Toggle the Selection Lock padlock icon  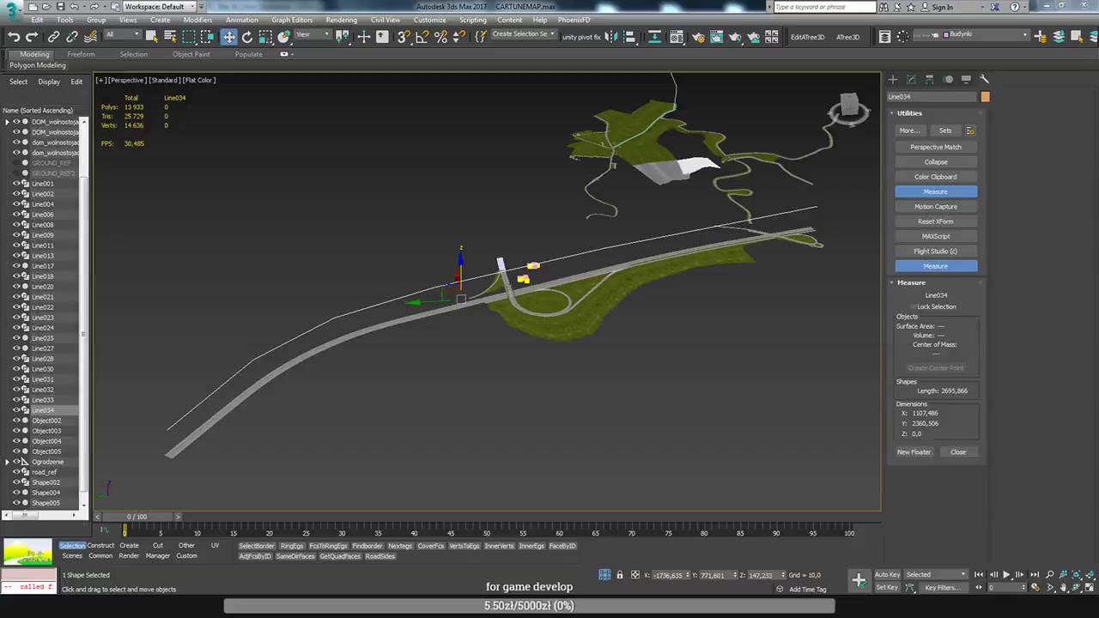620,575
